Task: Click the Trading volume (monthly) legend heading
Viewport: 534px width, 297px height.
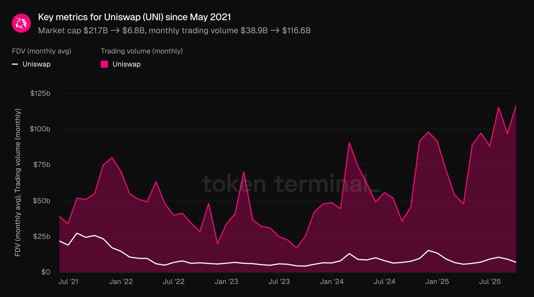Action: 142,51
